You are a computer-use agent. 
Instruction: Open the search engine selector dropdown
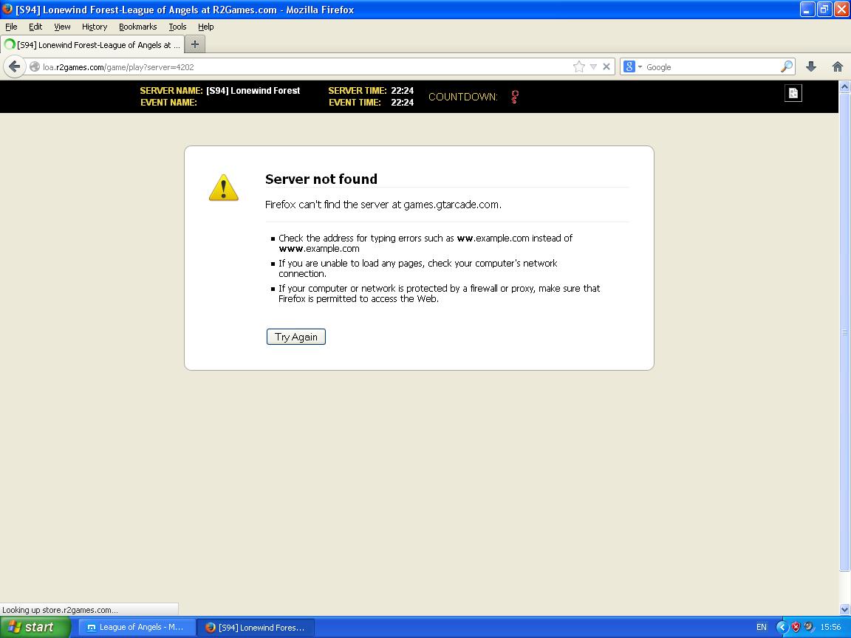(632, 66)
